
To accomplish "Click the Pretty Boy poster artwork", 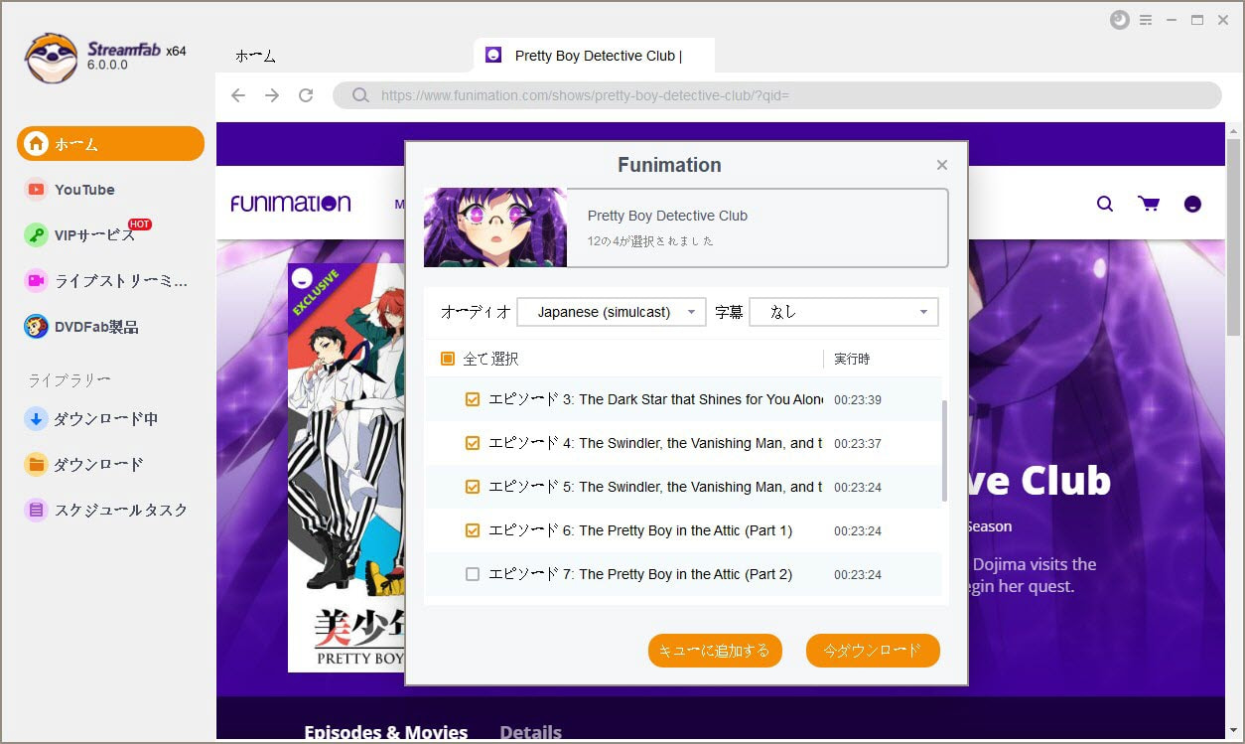I will (346, 467).
